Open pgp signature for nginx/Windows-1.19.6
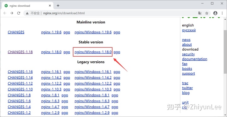Image resolution: width=227 pixels, height=117 pixels. pos(117,32)
